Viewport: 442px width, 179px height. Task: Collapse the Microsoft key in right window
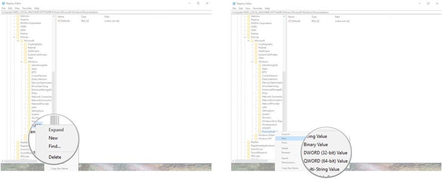tap(248, 41)
